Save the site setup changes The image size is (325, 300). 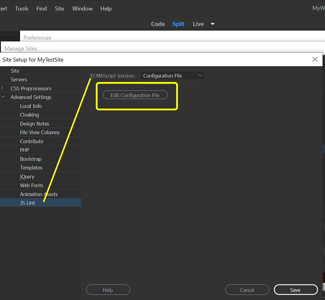coord(295,290)
